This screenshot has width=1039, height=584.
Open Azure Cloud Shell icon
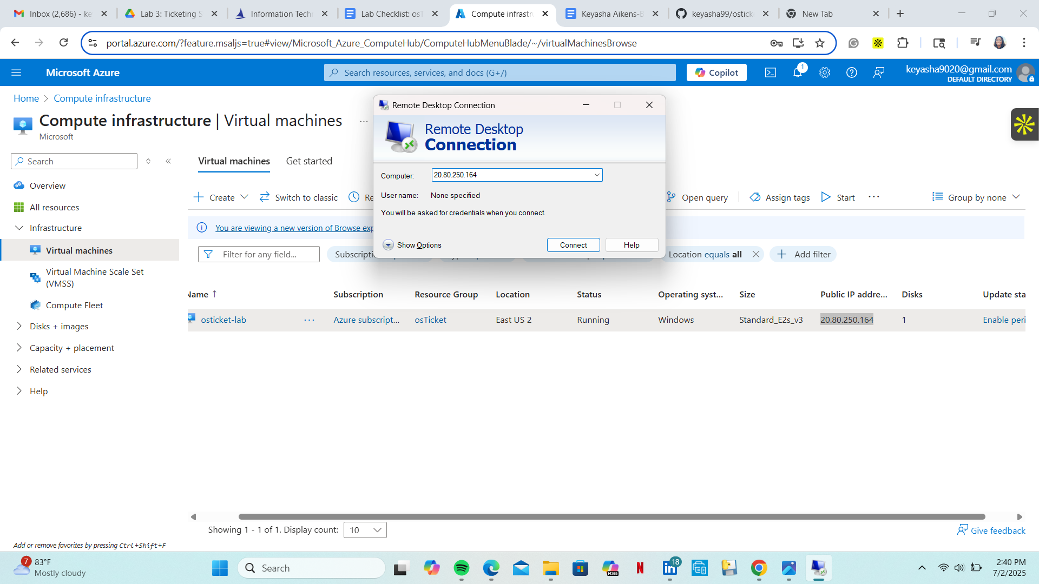pos(771,72)
